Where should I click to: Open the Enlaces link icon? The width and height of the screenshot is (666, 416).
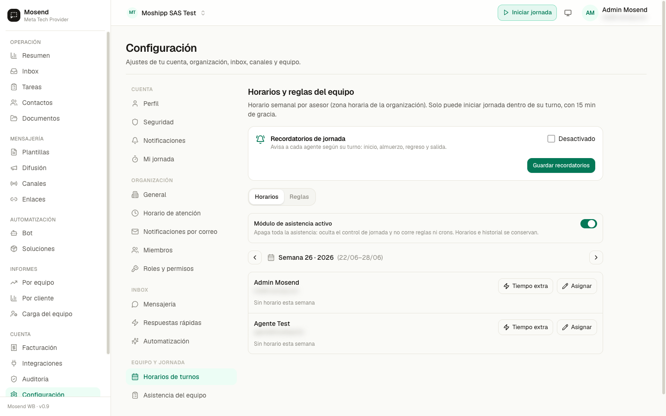14,199
